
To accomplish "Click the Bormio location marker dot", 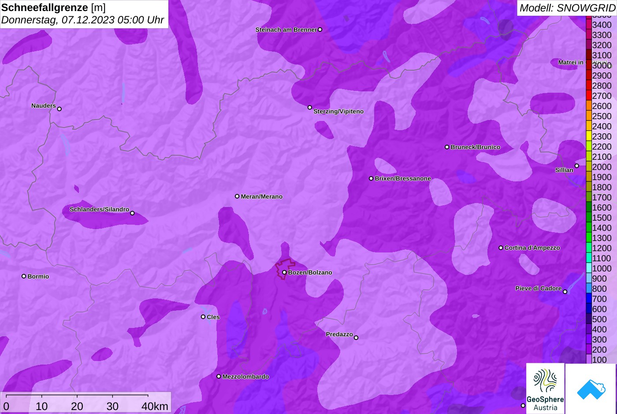I will tap(24, 276).
